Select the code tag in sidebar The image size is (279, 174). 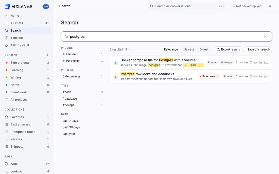[x=27, y=164]
